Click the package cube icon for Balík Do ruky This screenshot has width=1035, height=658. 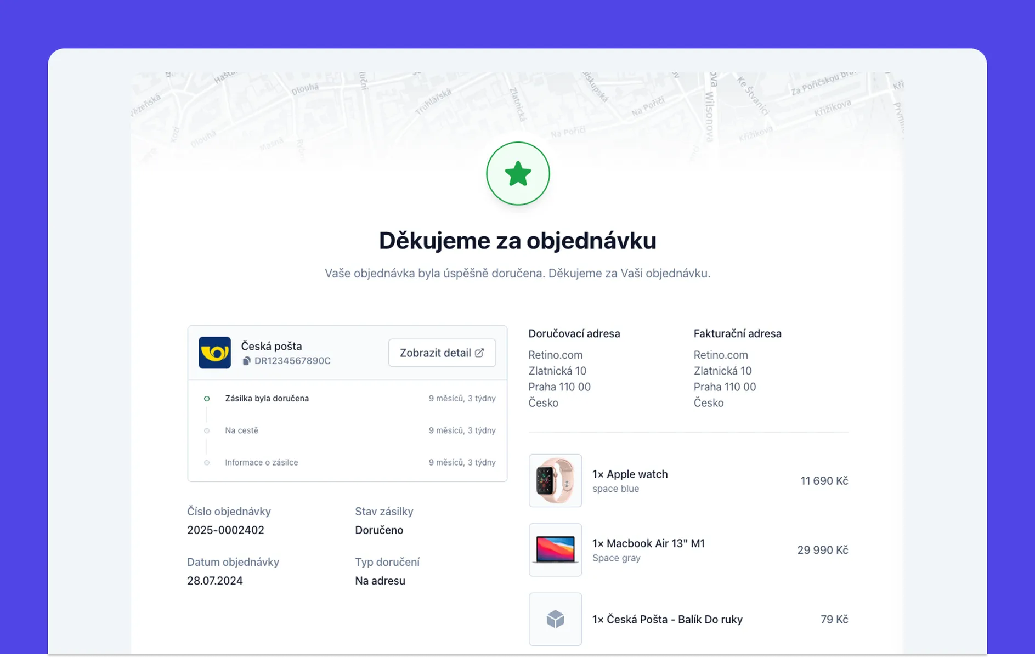click(x=555, y=619)
